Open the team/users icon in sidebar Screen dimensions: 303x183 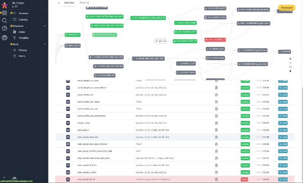pyautogui.click(x=4, y=37)
